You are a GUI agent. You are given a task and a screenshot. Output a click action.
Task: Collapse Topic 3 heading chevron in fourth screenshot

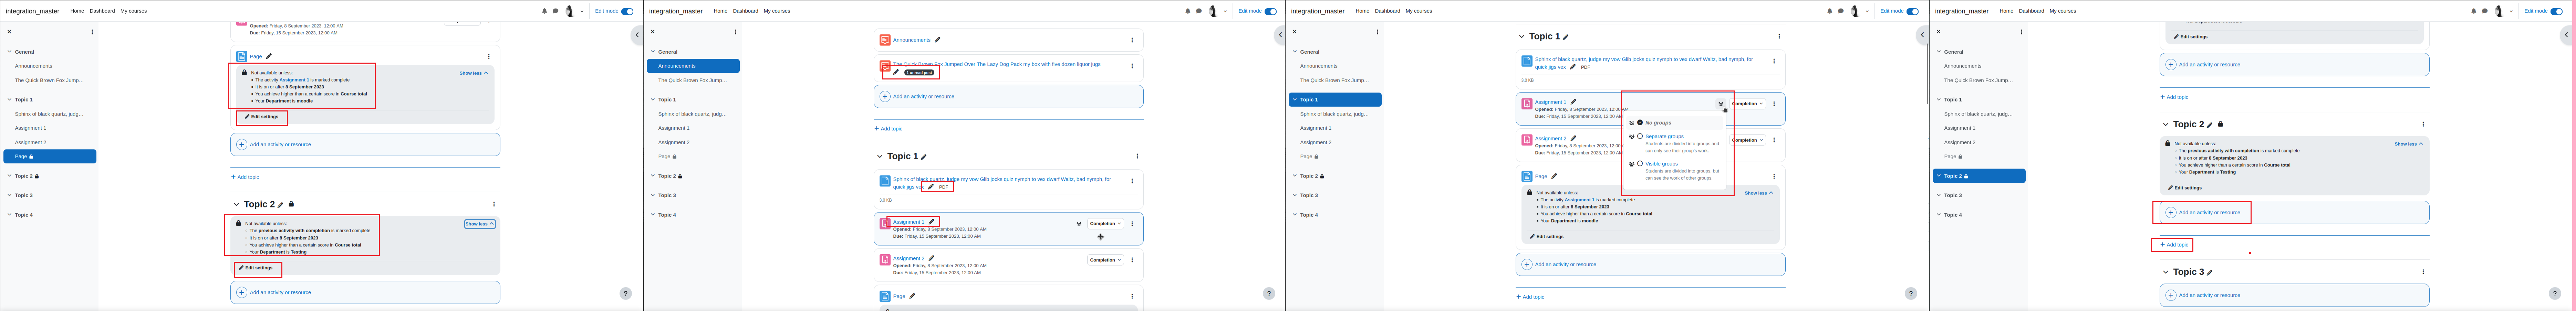pyautogui.click(x=2166, y=272)
